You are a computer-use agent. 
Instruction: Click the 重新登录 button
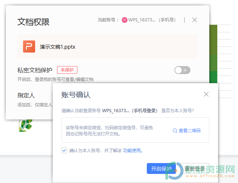coord(195,168)
